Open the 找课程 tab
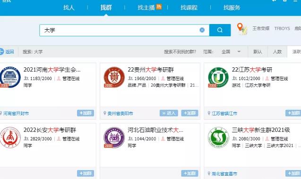This screenshot has height=179, width=301. coord(189,8)
